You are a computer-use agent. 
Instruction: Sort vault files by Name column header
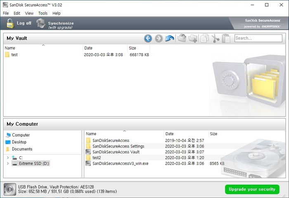tap(10, 48)
